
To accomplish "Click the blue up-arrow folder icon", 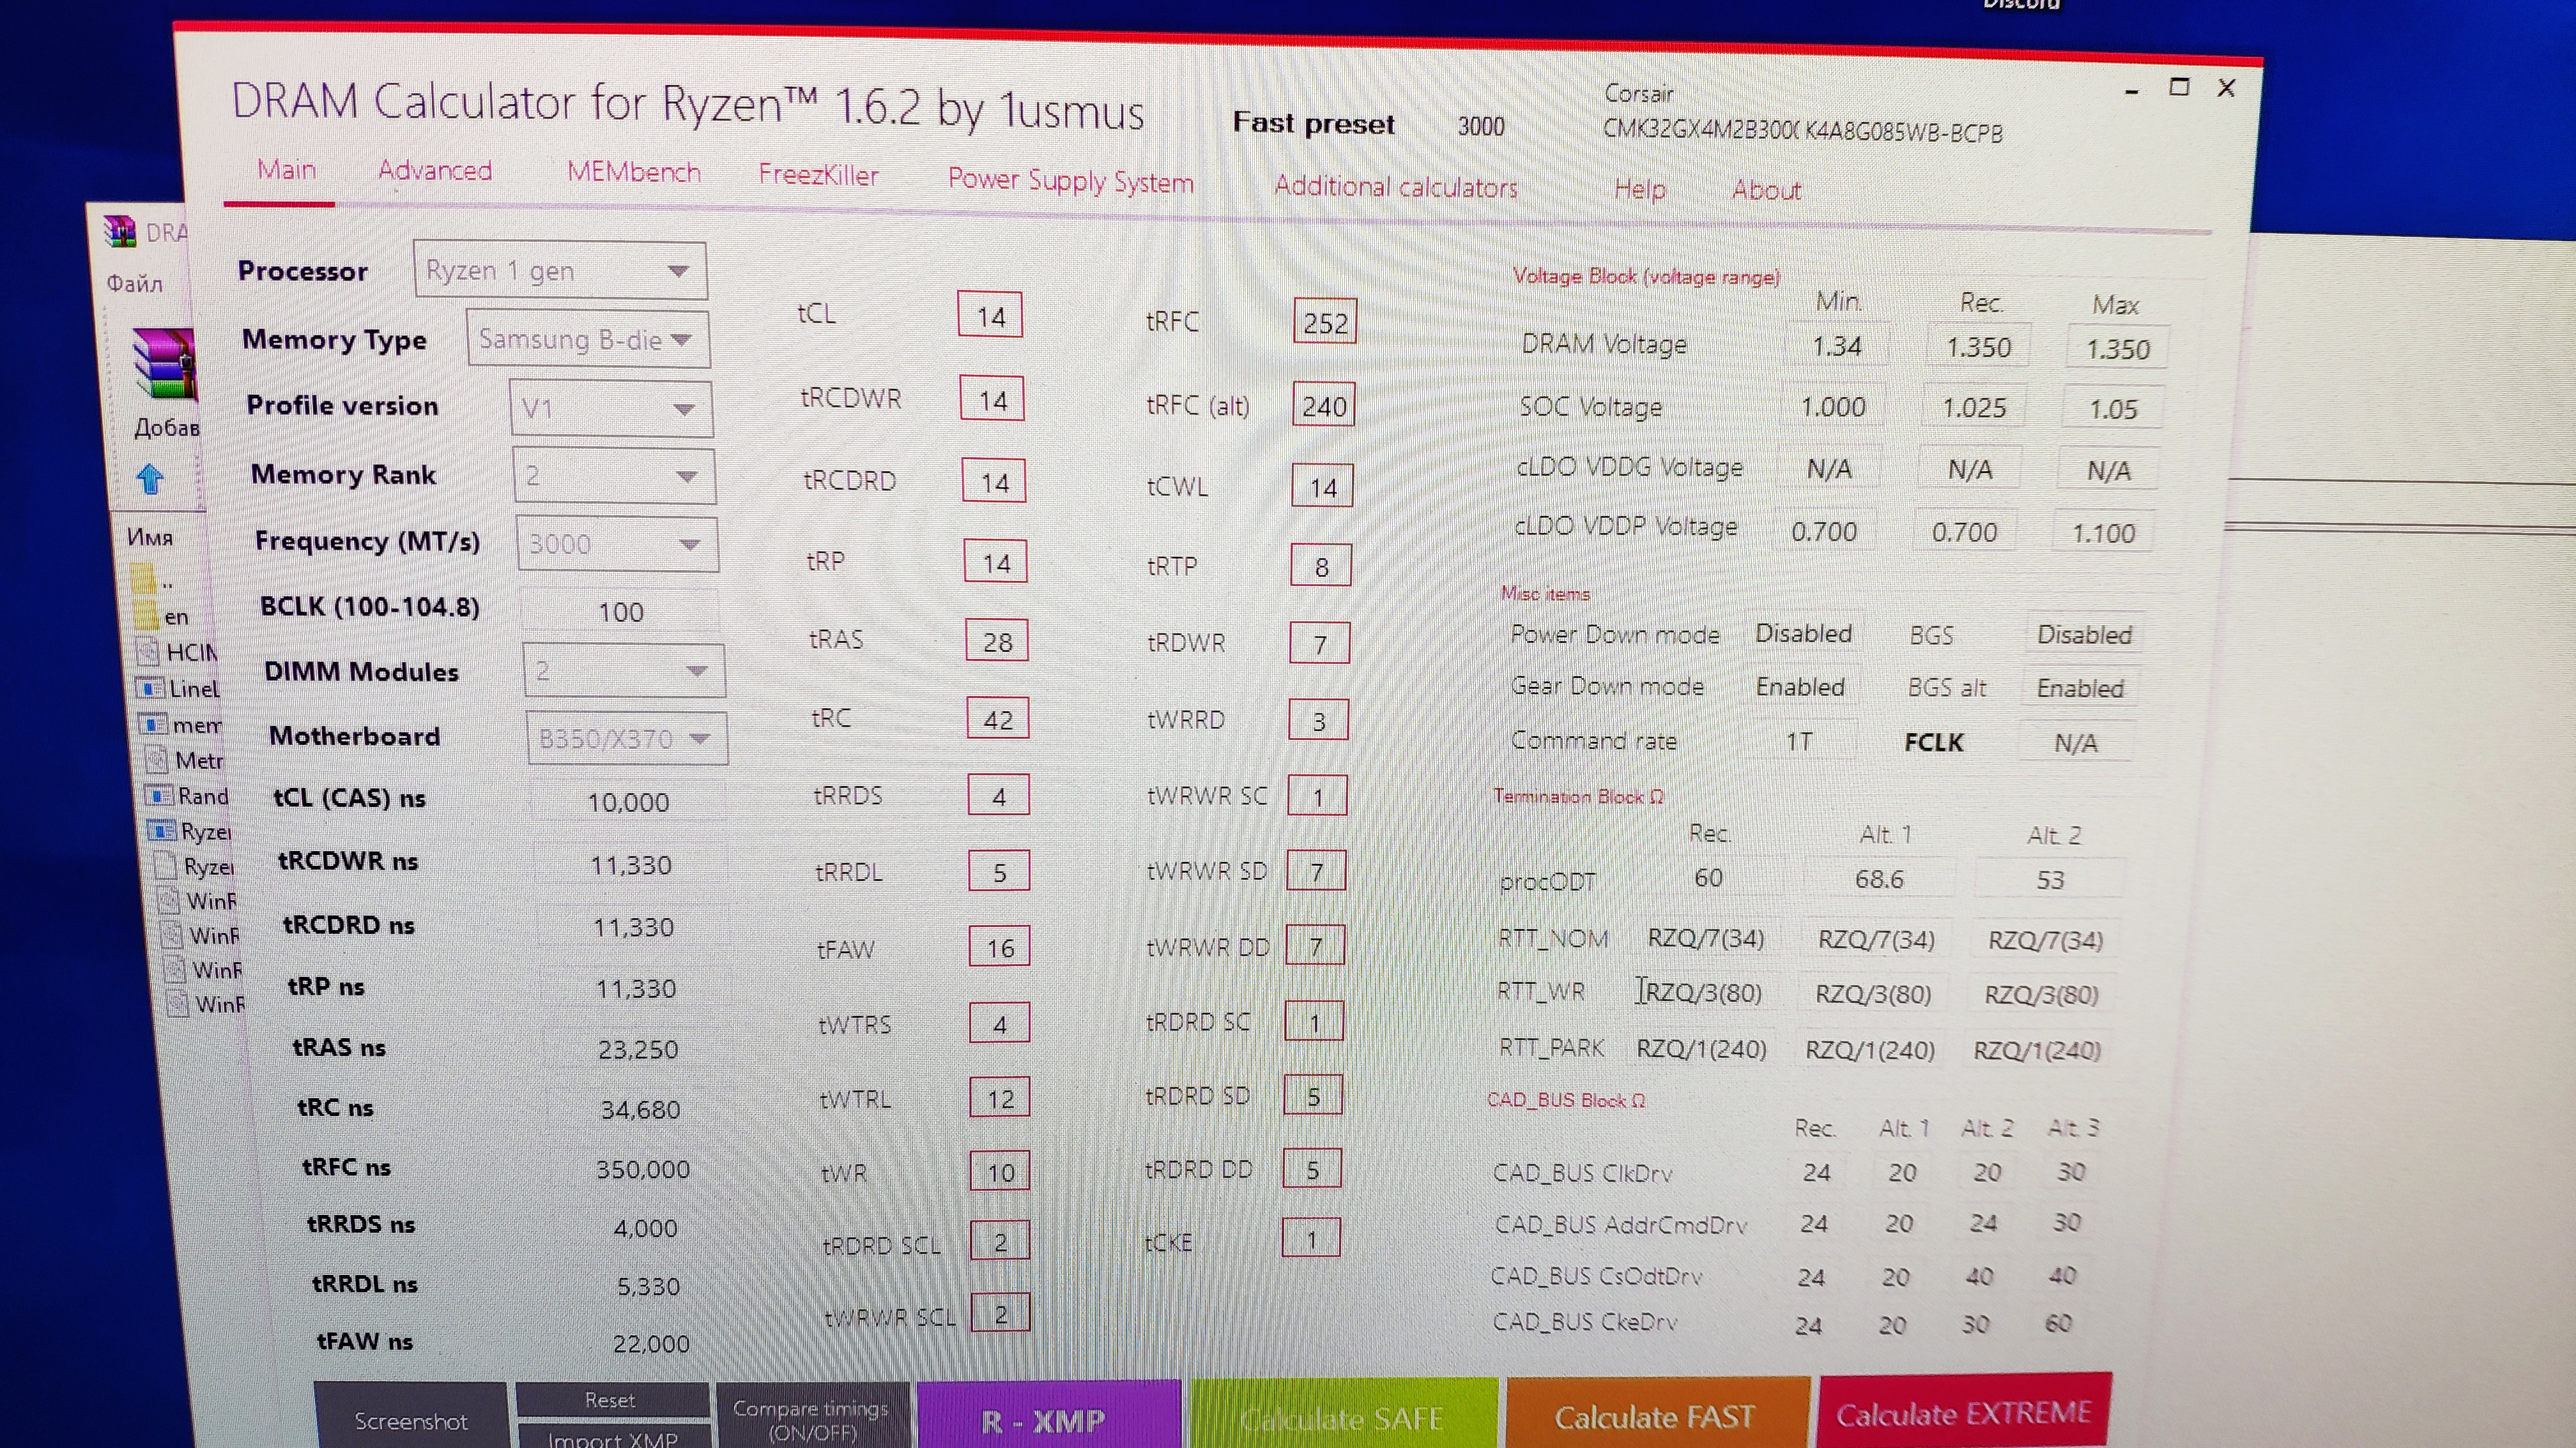I will coord(150,479).
